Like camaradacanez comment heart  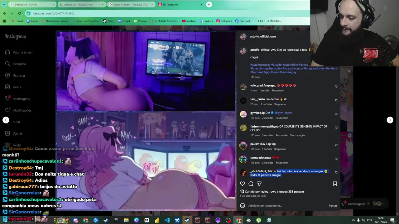pos(336,159)
